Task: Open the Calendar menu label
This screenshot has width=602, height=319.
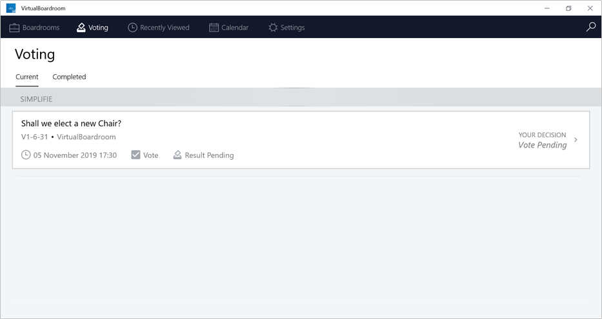Action: pyautogui.click(x=235, y=28)
